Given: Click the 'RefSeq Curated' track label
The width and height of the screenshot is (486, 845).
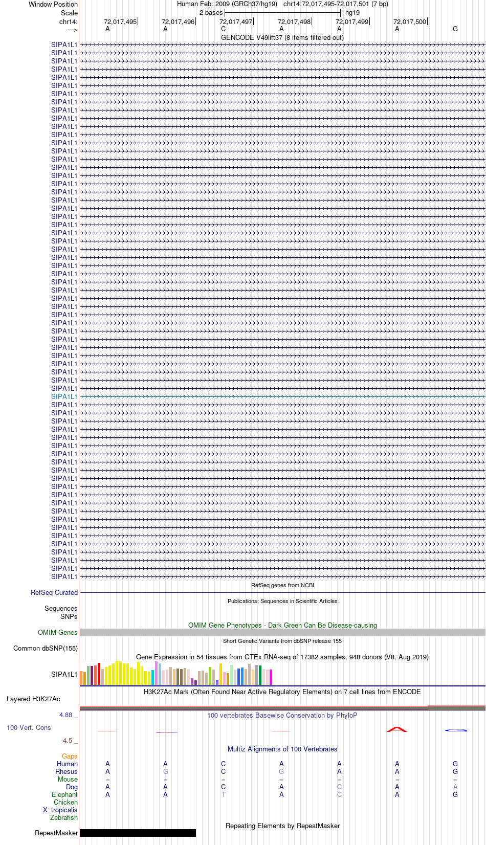Looking at the screenshot, I should coord(54,592).
